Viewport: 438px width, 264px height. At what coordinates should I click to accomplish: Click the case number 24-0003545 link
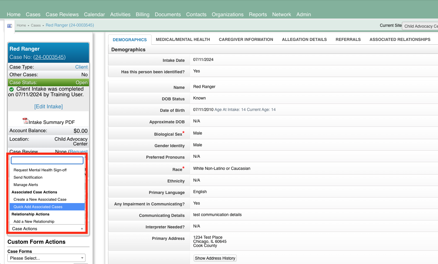coord(49,57)
